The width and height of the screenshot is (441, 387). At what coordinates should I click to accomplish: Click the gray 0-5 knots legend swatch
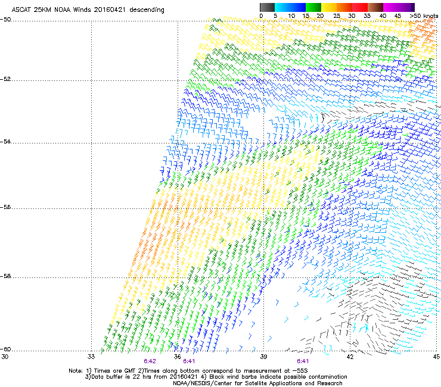(267, 7)
